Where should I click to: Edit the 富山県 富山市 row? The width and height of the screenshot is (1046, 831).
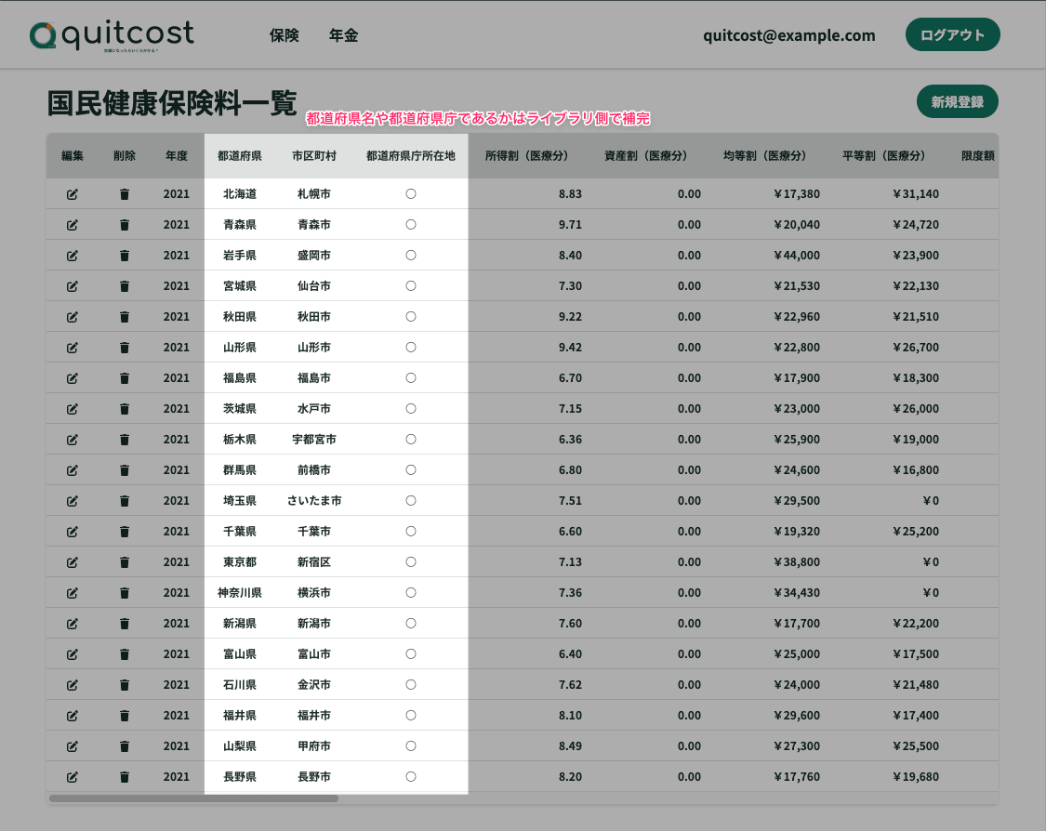[x=72, y=654]
